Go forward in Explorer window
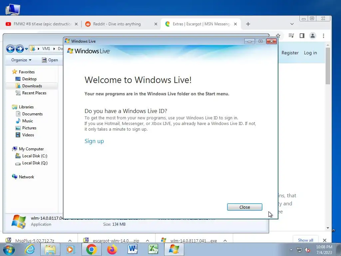This screenshot has height=256, width=341. point(20,49)
